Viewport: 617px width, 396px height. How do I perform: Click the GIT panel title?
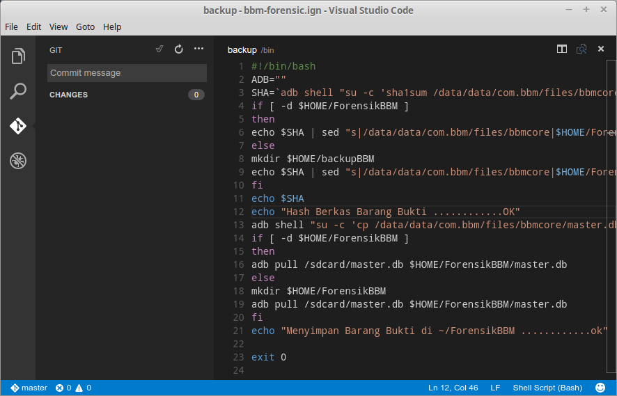[56, 50]
